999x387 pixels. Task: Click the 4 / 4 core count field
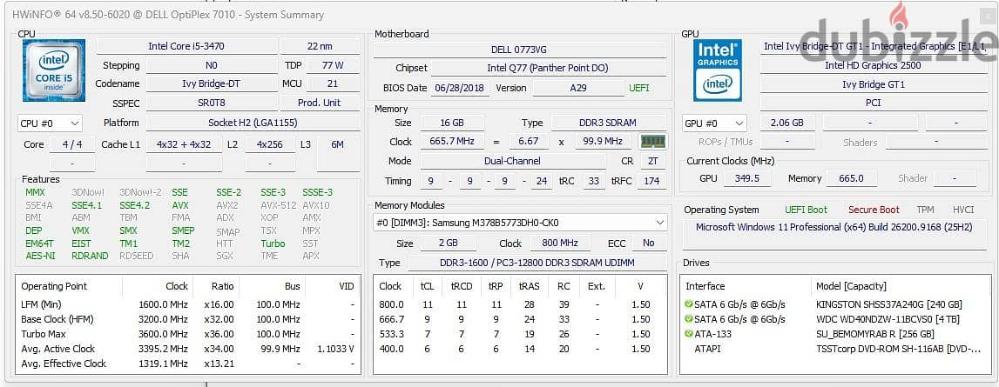tap(72, 144)
